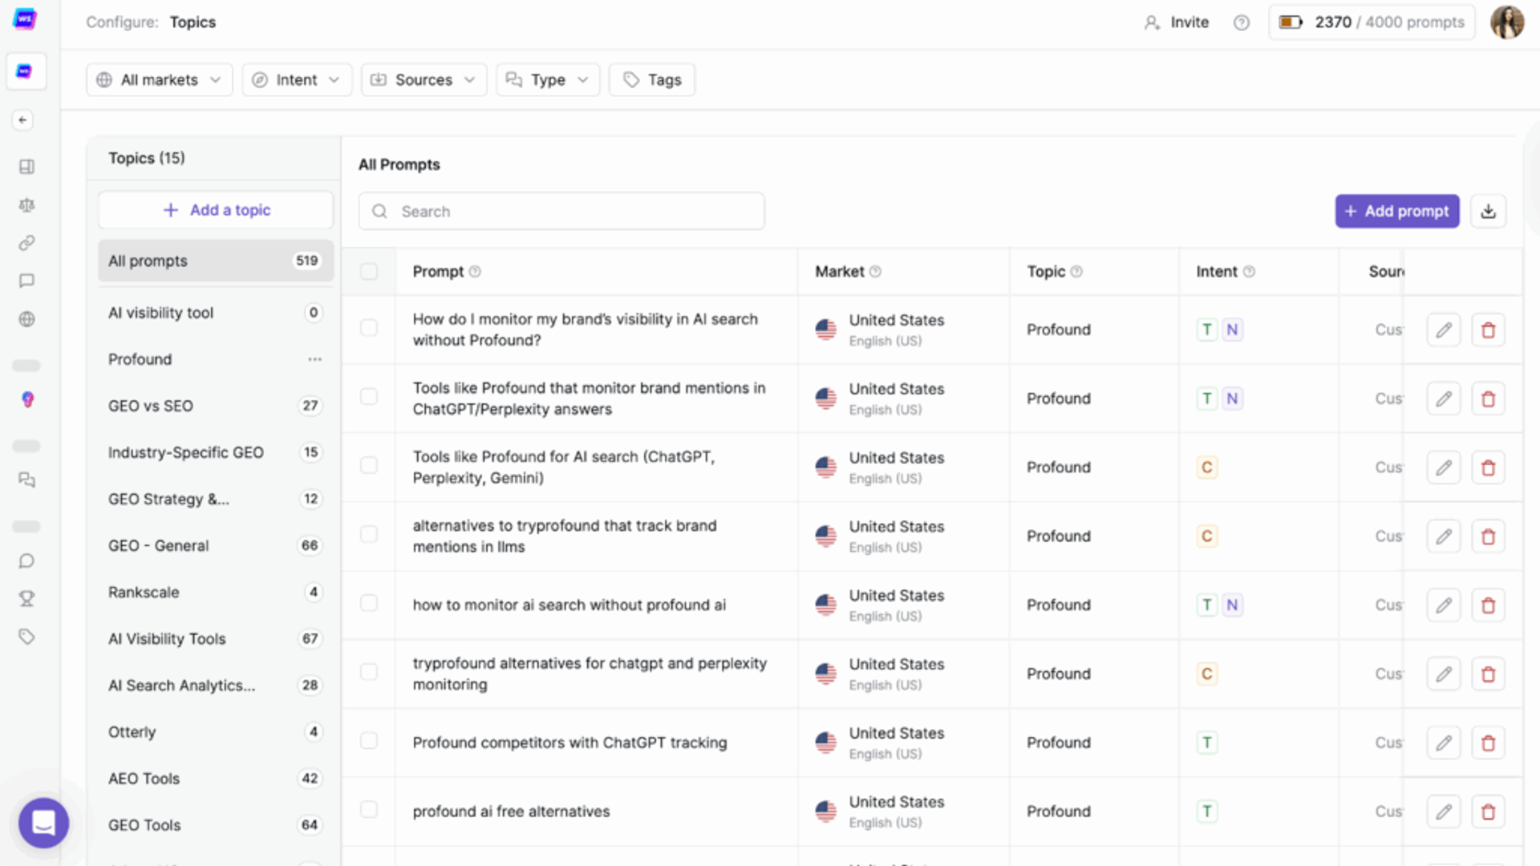Select the Industry-Specific GEO topic
The height and width of the screenshot is (866, 1540).
(216, 452)
